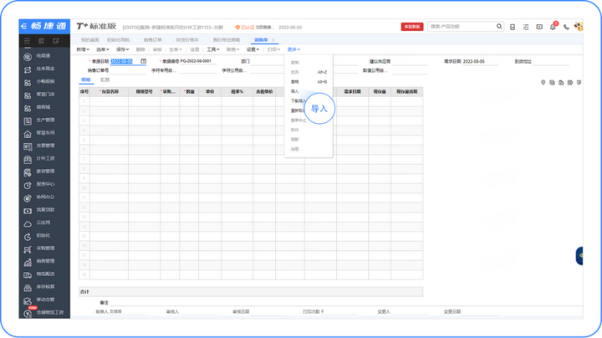Image resolution: width=602 pixels, height=338 pixels.
Task: Switch to the 汇总 sub-tab
Action: (105, 79)
